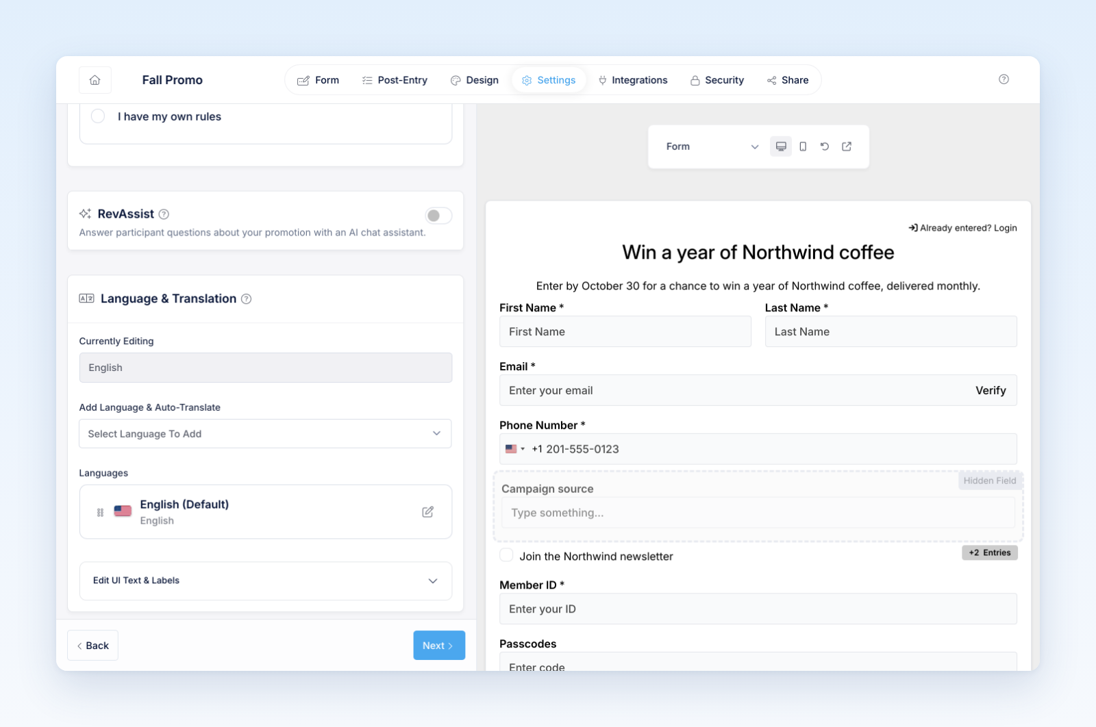This screenshot has width=1096, height=727.
Task: Go to the home icon button
Action: (x=95, y=80)
